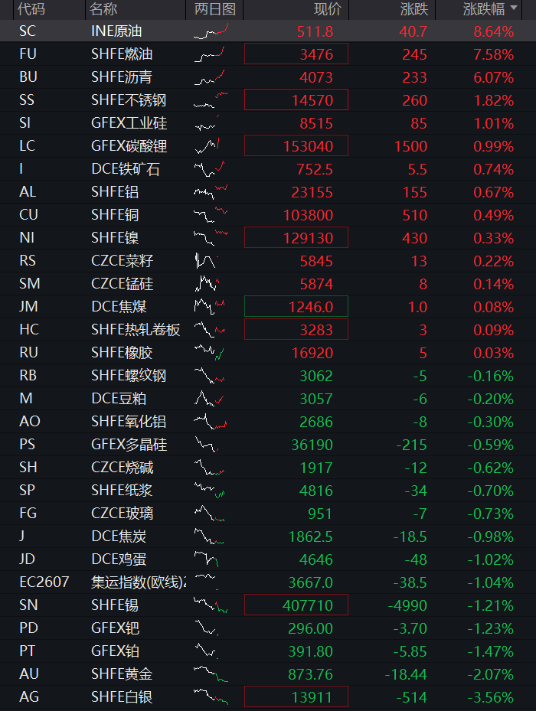View the SHFE白银 two-day sparkline
536x711 pixels.
(211, 697)
